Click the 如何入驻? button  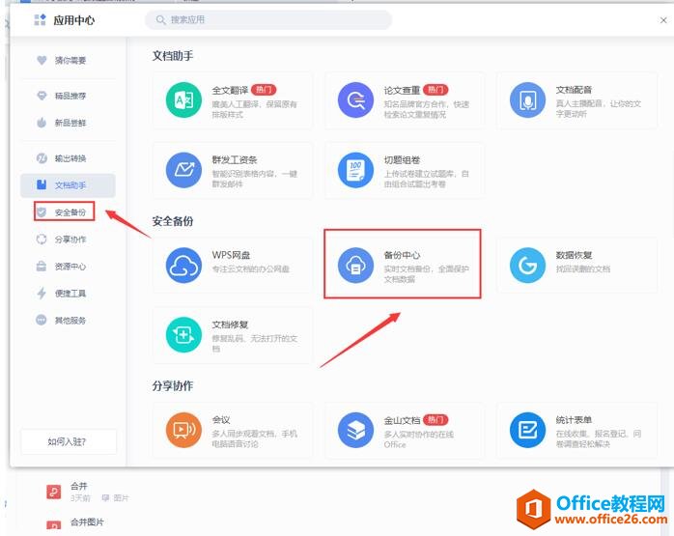coord(69,441)
